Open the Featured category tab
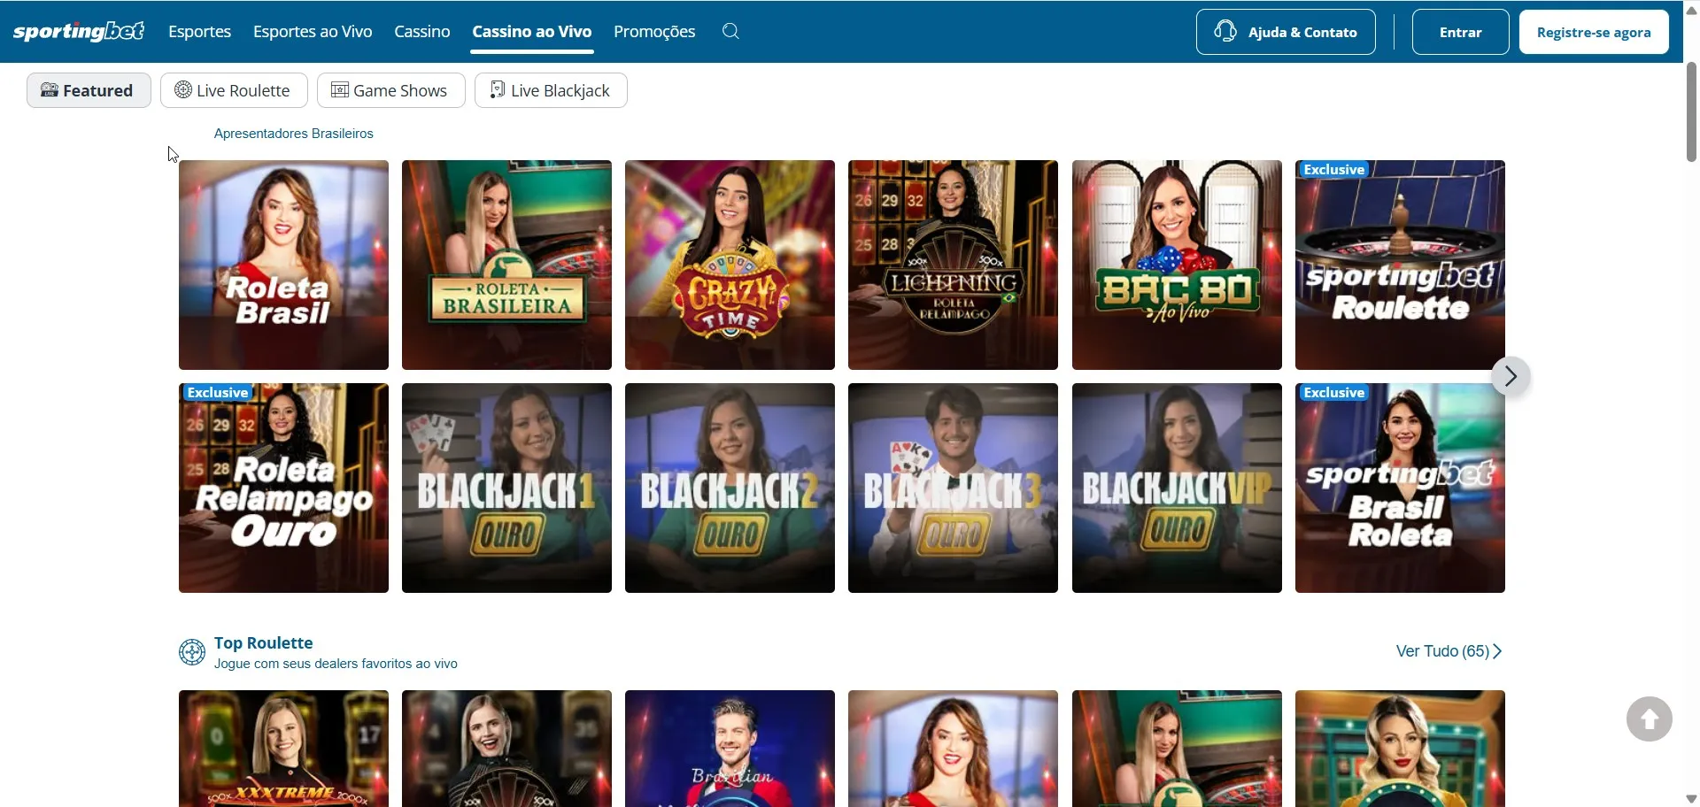 pyautogui.click(x=89, y=90)
